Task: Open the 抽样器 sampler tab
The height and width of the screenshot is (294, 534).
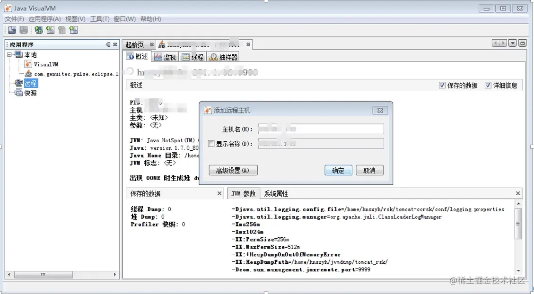Action: 223,57
